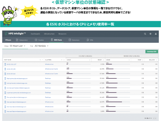Expand the Host List view dropdown
Image resolution: width=161 pixels, height=121 pixels.
pos(17,46)
